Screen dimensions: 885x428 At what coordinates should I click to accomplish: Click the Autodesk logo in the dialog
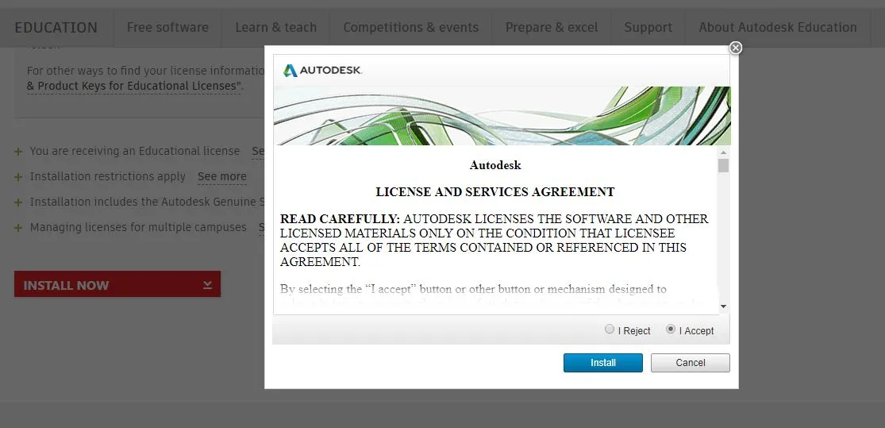pos(323,71)
